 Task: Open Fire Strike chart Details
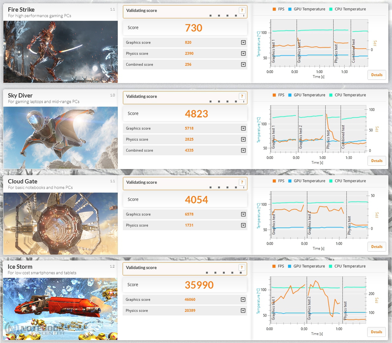pos(377,75)
